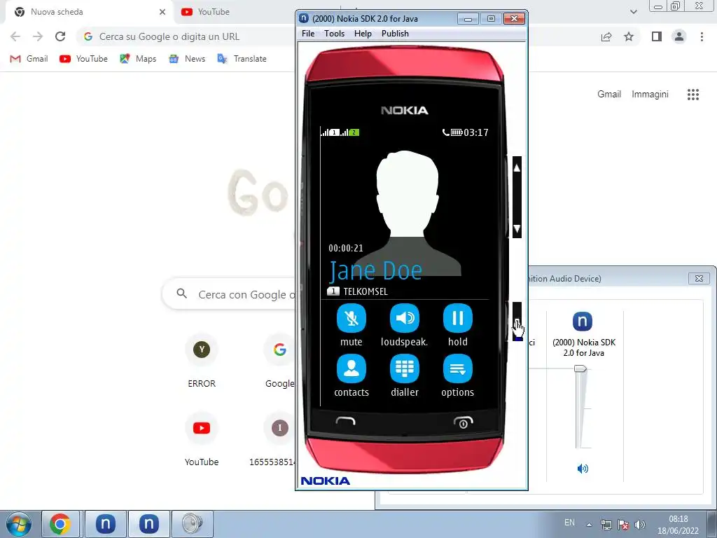717x538 pixels.
Task: Toggle the loudspeaker button
Action: [405, 318]
